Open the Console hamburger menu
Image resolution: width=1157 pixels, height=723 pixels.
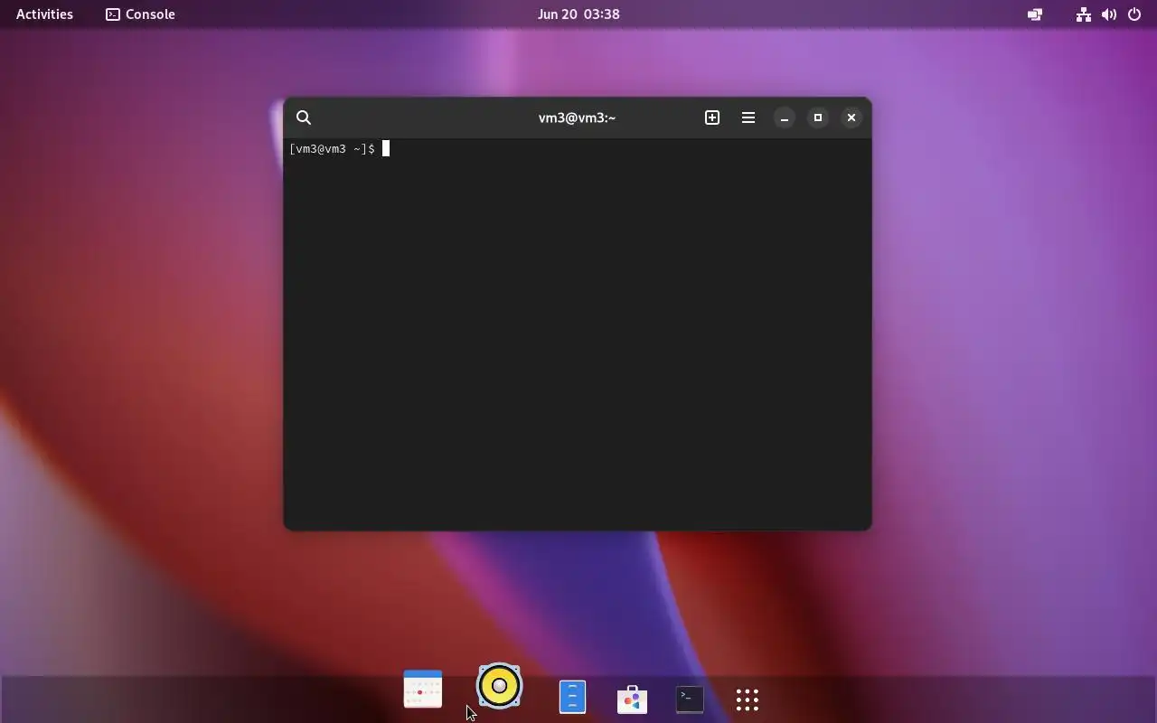pyautogui.click(x=748, y=117)
